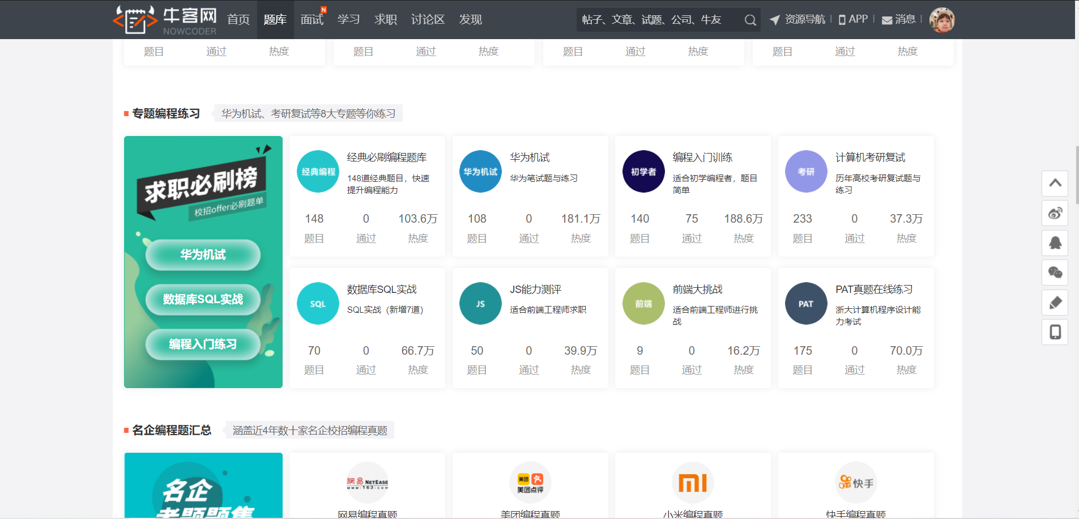Open 消息 messages in the header
The image size is (1079, 519).
coord(899,19)
